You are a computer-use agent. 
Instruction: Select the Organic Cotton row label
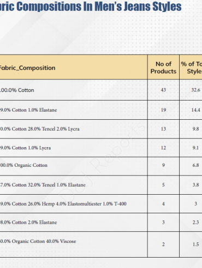point(23,165)
